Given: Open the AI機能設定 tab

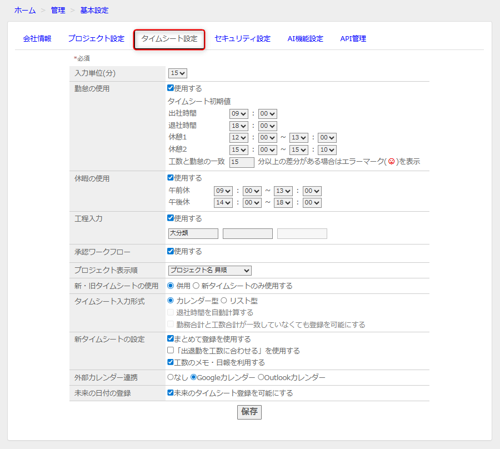Looking at the screenshot, I should click(x=305, y=39).
